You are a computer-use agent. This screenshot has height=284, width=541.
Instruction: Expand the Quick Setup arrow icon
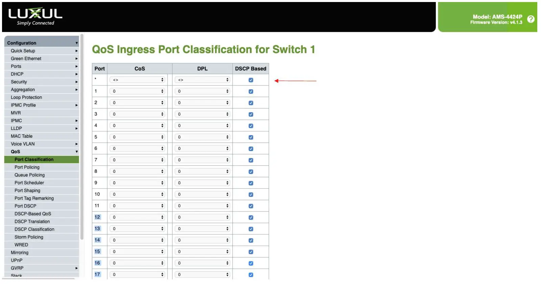click(77, 51)
